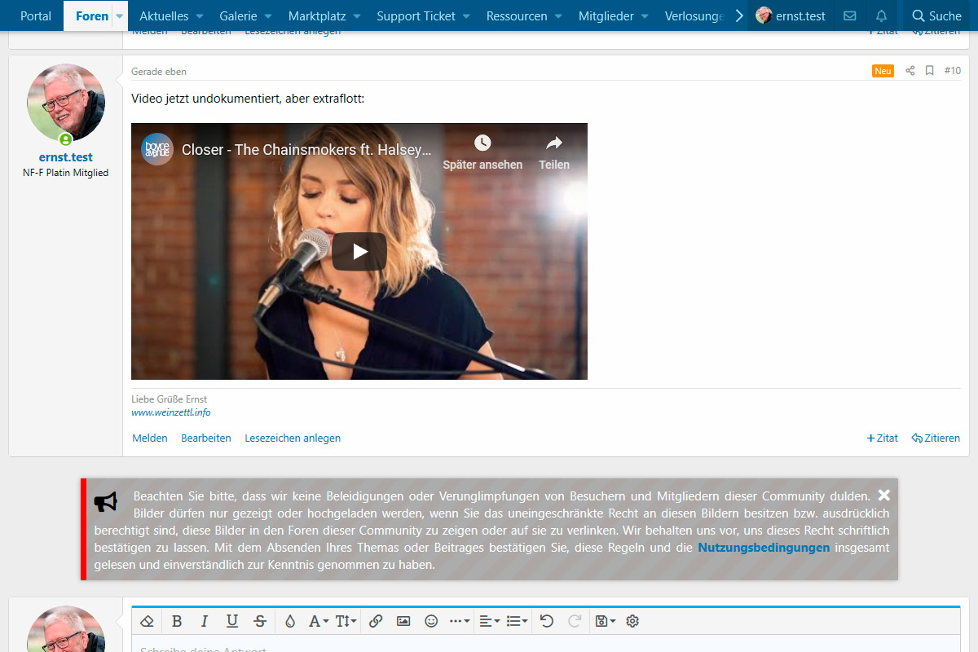
Task: Open the save draft dropdown
Action: click(x=605, y=621)
